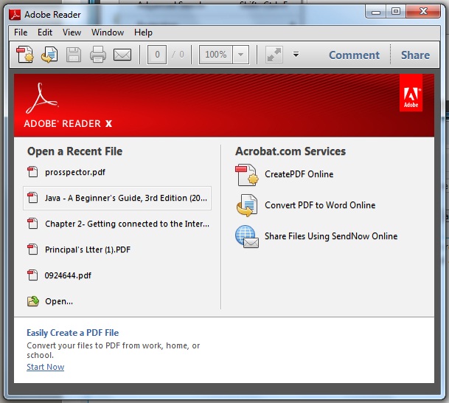Click the Convert file toolbar icon
This screenshot has width=449, height=403.
(49, 55)
